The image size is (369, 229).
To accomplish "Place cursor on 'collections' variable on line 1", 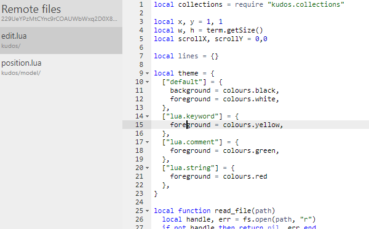I will [x=200, y=4].
